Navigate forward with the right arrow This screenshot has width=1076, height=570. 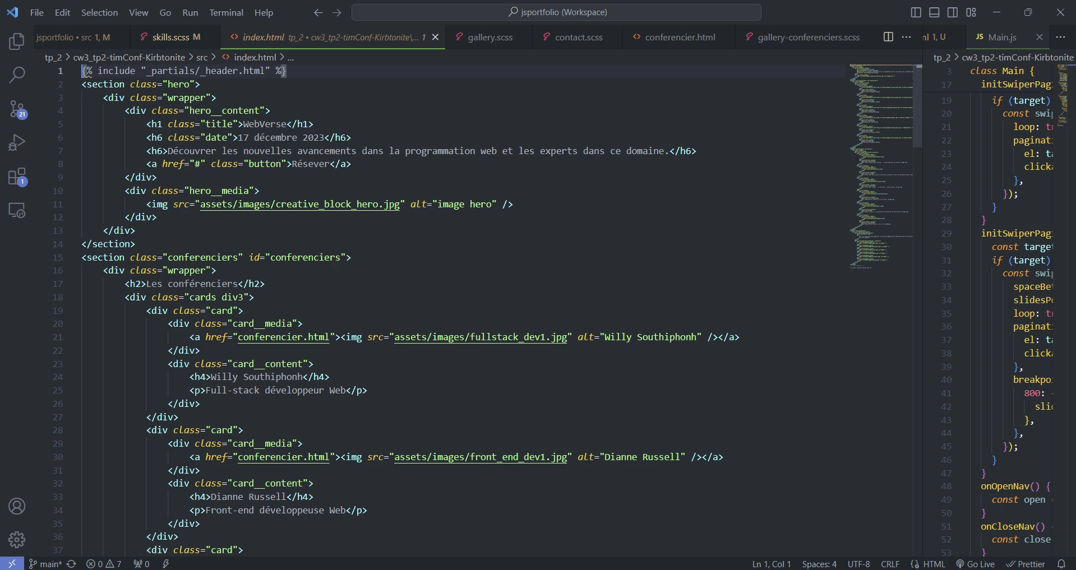tap(336, 12)
